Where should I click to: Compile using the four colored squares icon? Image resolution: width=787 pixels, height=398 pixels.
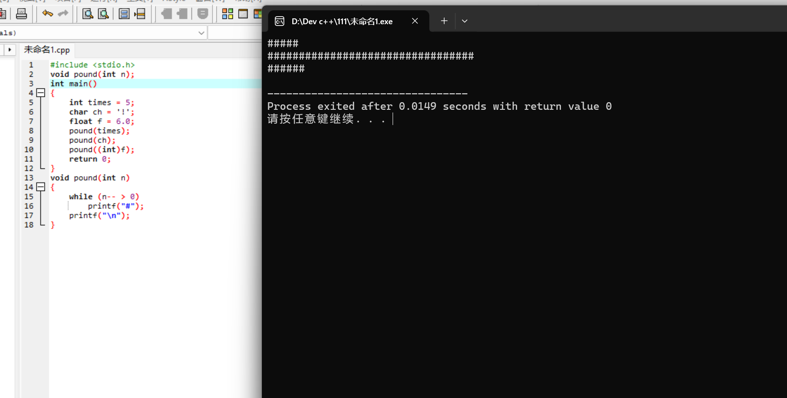click(x=227, y=14)
